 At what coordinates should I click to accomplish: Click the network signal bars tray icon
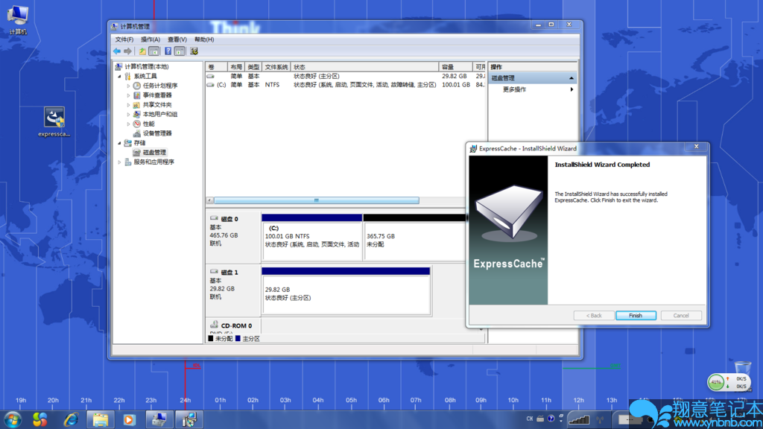(579, 419)
